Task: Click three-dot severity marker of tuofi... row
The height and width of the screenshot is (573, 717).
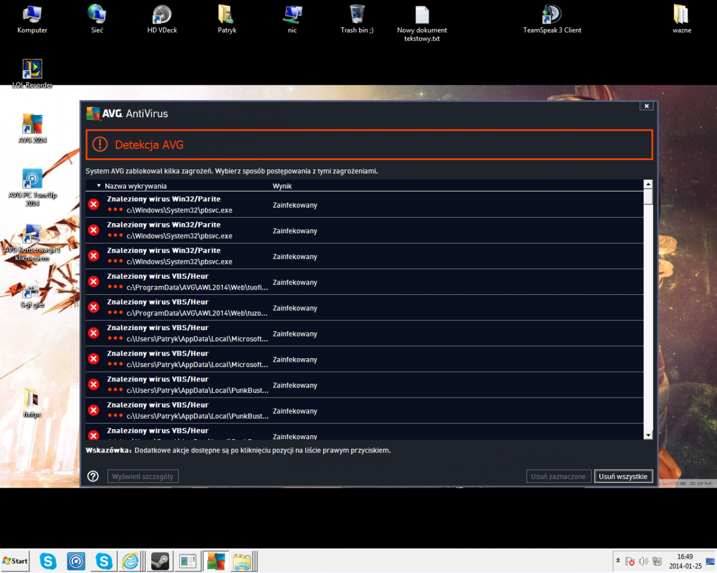Action: pyautogui.click(x=115, y=287)
